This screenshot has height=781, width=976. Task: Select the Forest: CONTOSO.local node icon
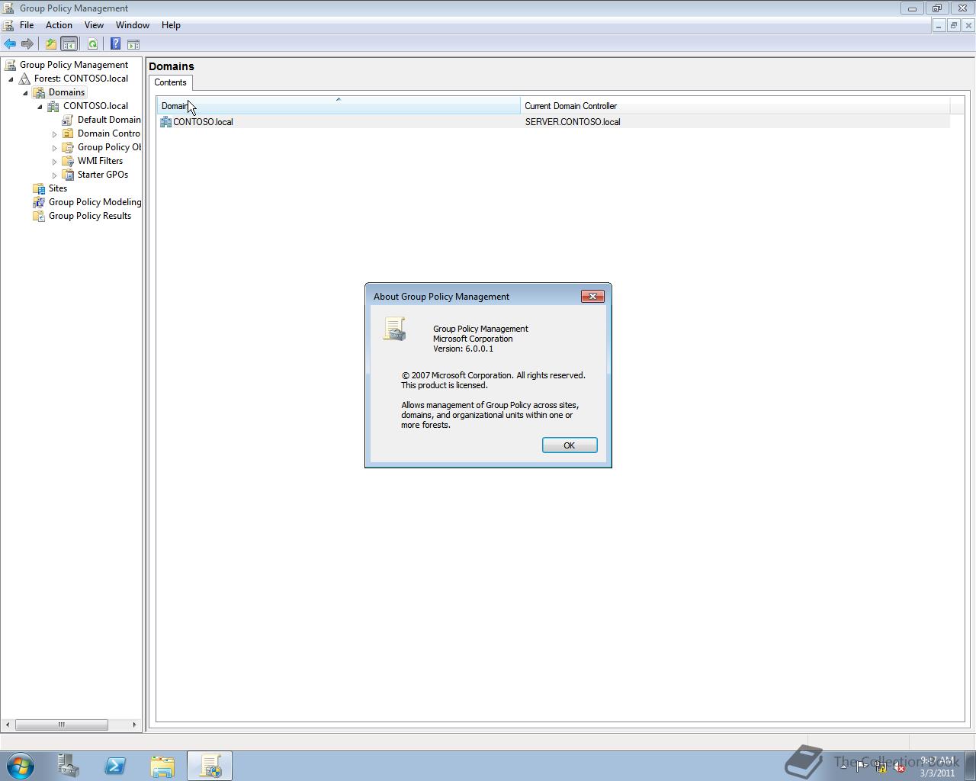[25, 79]
